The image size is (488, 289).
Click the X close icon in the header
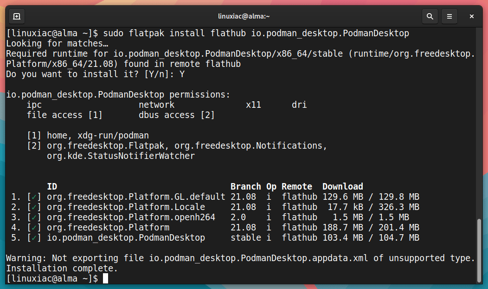471,16
